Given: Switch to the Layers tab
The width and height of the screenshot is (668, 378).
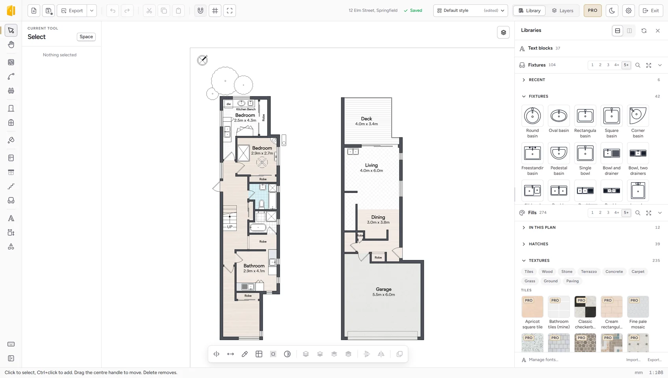Looking at the screenshot, I should pyautogui.click(x=562, y=11).
